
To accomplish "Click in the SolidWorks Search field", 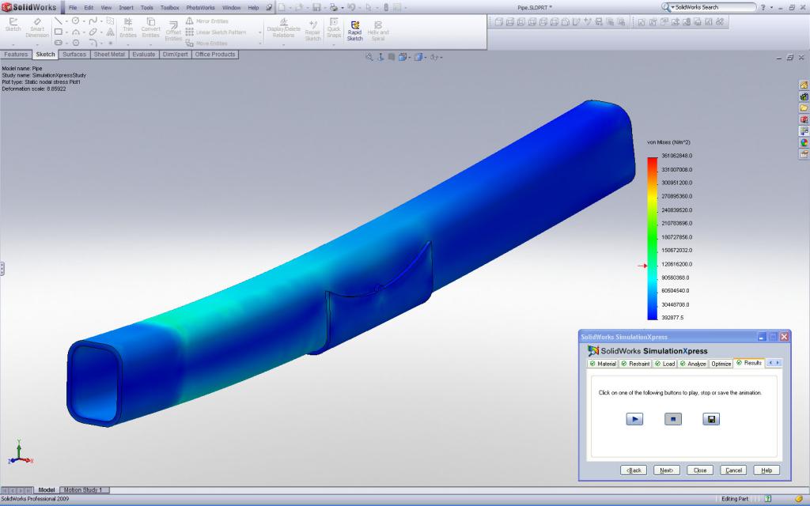I will tap(715, 7).
